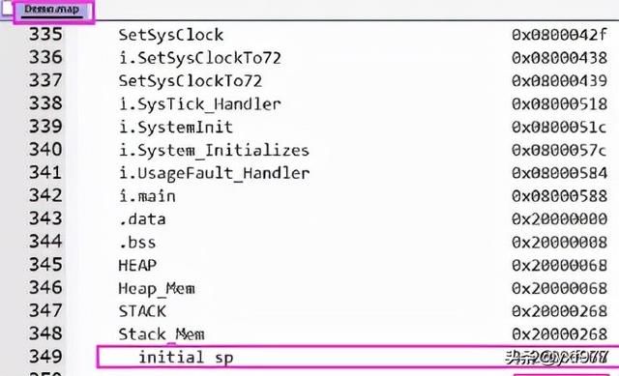Click the SetSysClock symbol on line 335
619x376 pixels.
tap(171, 35)
